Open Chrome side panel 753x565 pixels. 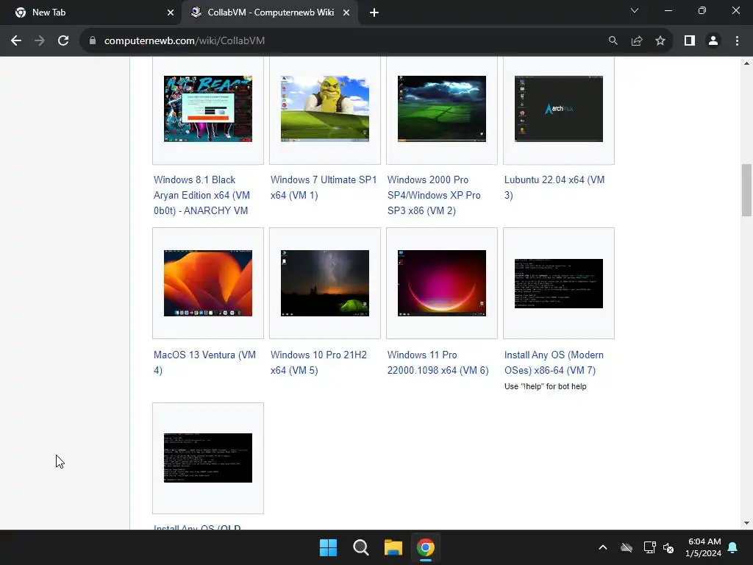click(690, 41)
